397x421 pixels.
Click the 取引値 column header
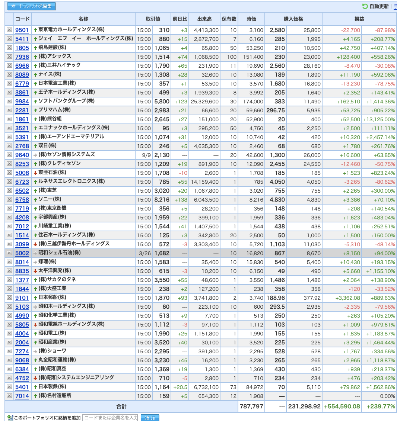(153, 19)
